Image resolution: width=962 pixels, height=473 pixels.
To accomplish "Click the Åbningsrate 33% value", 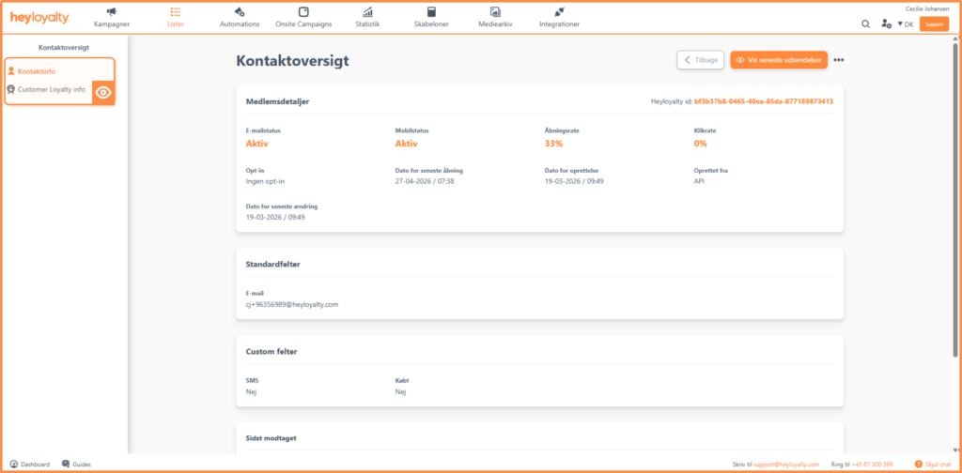I will tap(553, 144).
